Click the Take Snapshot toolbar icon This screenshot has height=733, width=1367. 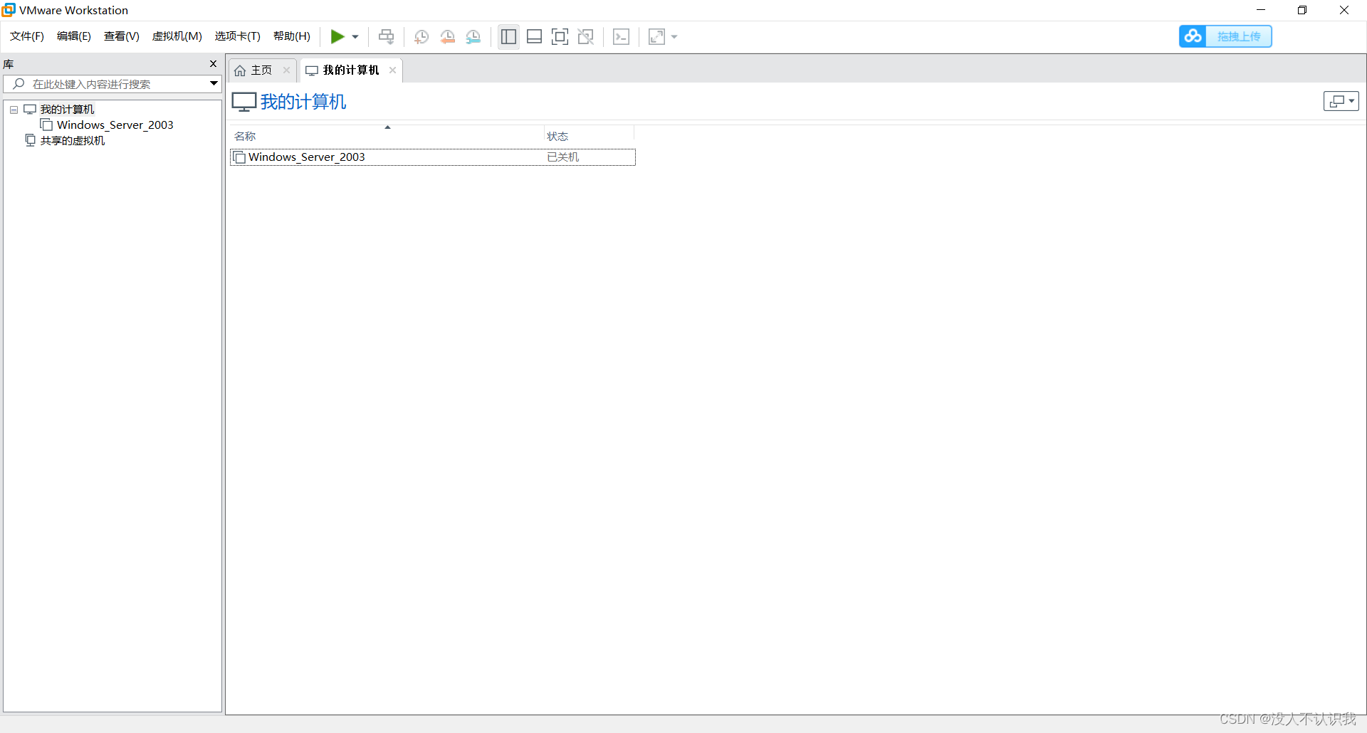(x=421, y=37)
